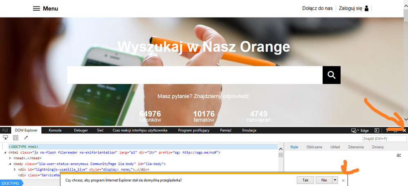Open the Konsola tab
408x186 pixels.
tap(55, 130)
